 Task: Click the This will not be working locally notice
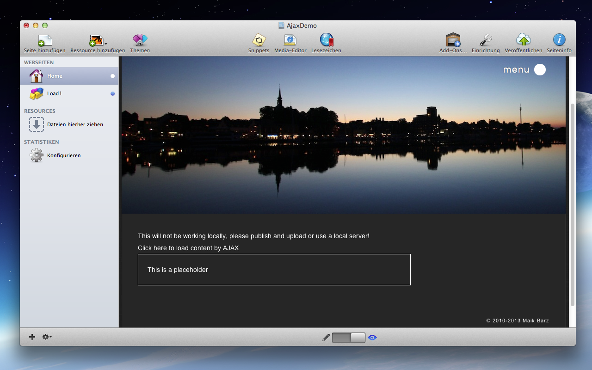point(253,236)
